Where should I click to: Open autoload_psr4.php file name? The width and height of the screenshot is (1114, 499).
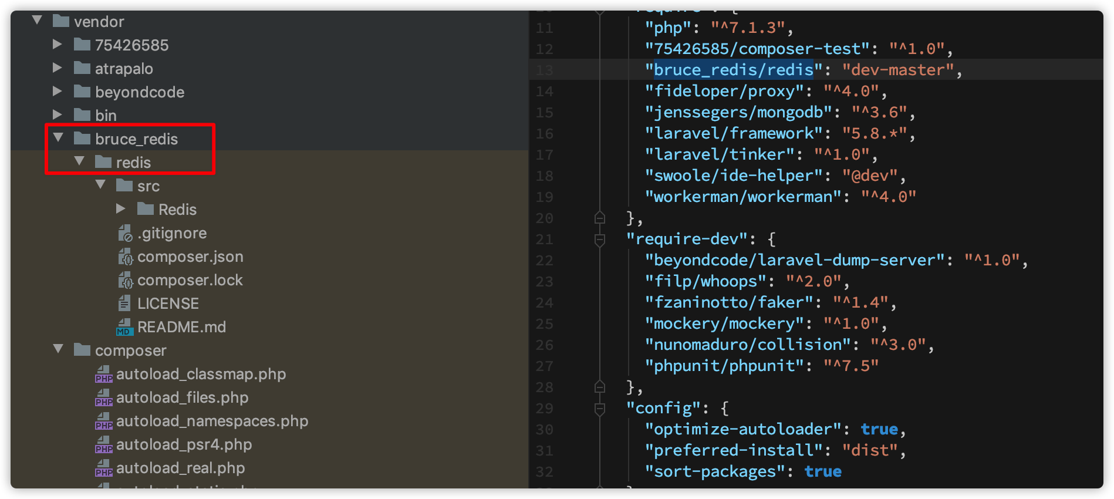coord(184,444)
